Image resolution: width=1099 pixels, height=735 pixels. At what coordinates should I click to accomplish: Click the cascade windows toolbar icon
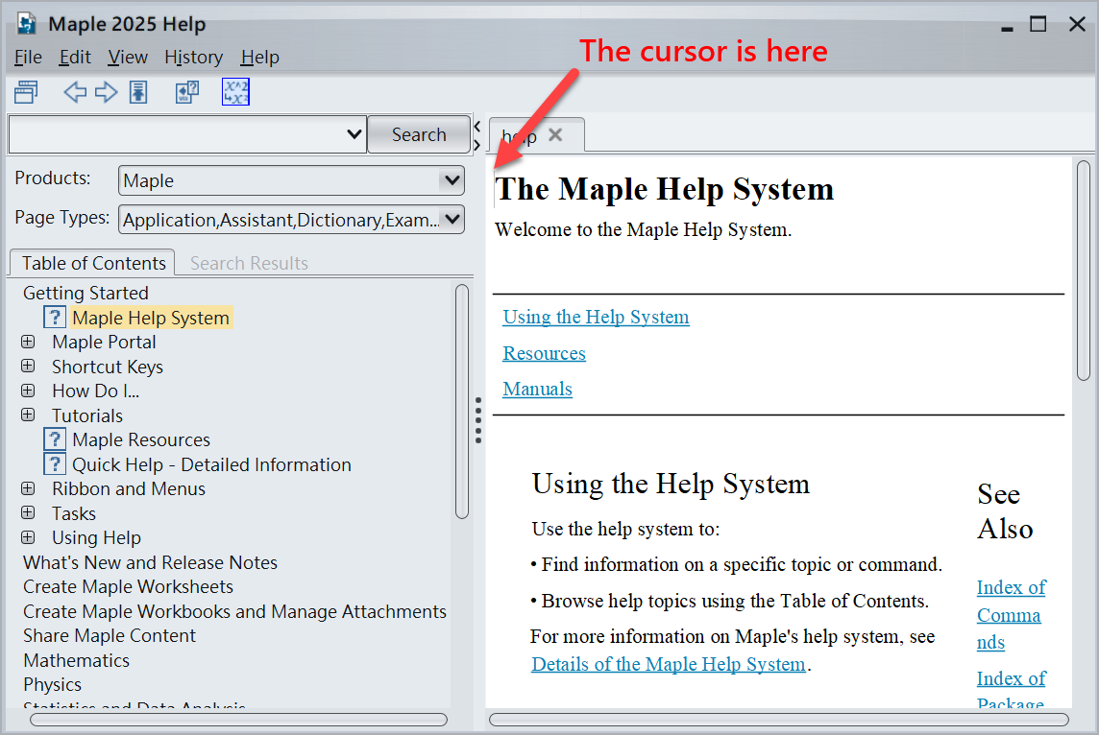coord(27,92)
